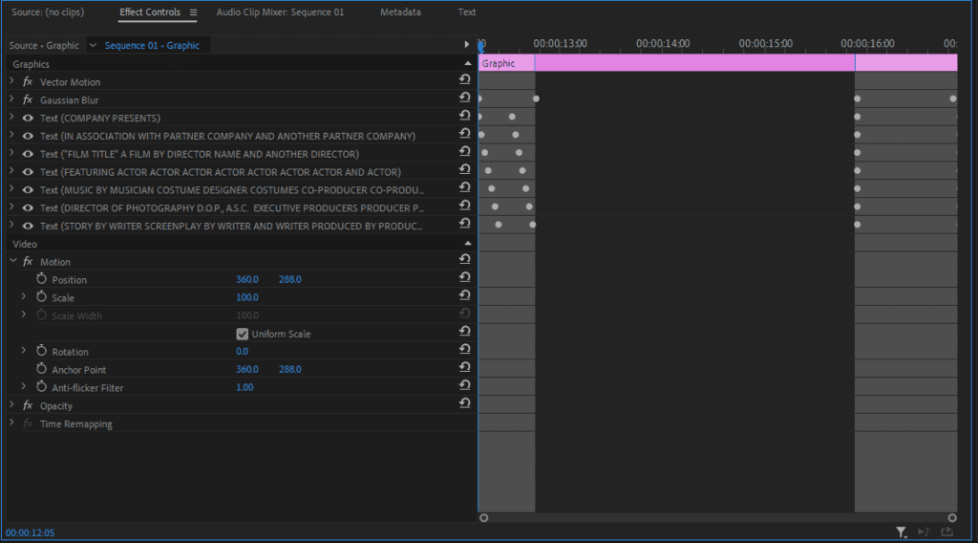Reset the Position parameter
Screen dimensions: 978x543
click(x=465, y=277)
